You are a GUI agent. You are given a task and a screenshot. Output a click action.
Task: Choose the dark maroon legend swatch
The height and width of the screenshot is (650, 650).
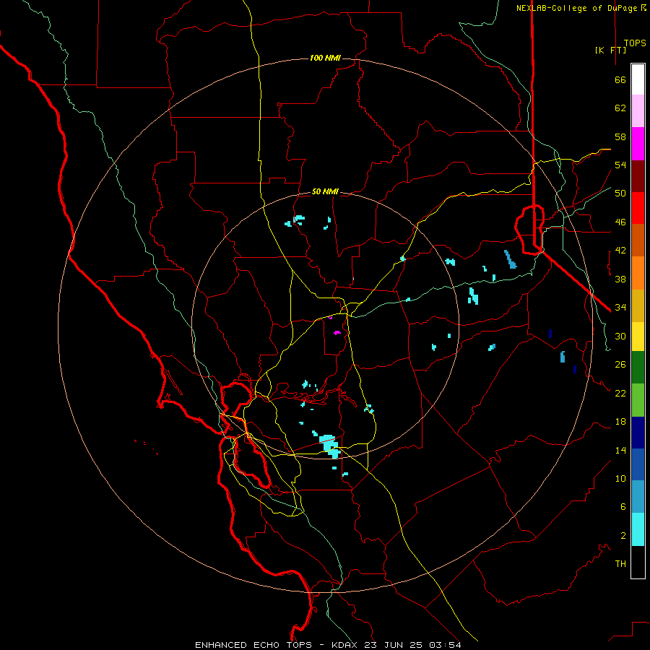click(x=638, y=175)
